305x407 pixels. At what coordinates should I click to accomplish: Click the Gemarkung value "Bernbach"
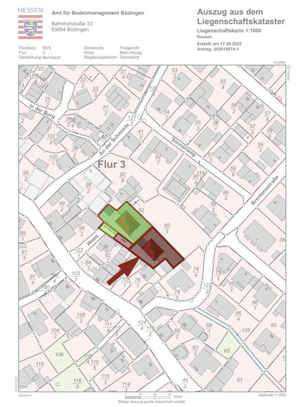click(52, 57)
